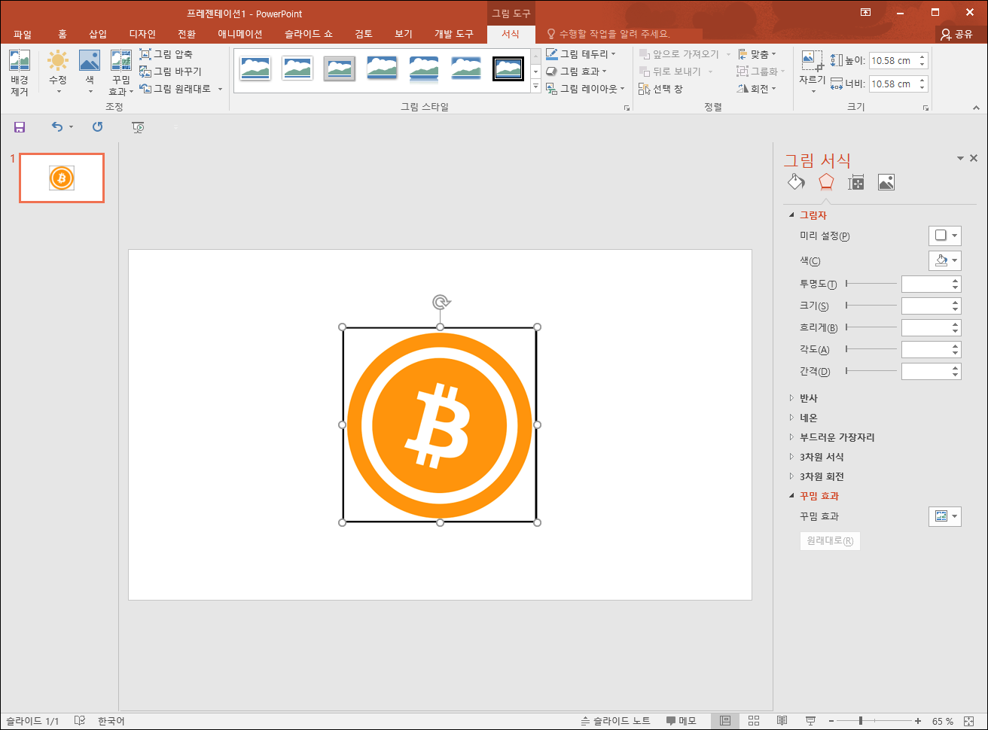
Task: Expand the picture styles gallery more button
Action: coord(536,87)
